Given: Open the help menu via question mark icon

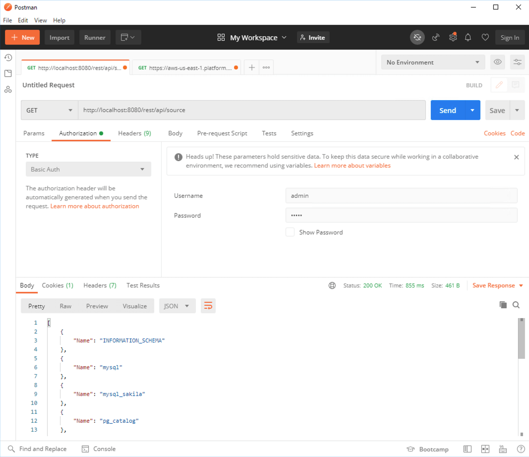Looking at the screenshot, I should click(521, 449).
